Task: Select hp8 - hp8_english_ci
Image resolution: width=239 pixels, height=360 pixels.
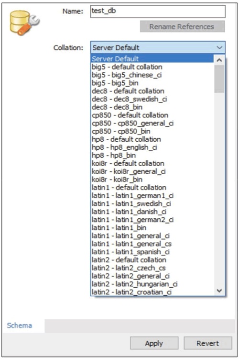Action: click(x=152, y=147)
